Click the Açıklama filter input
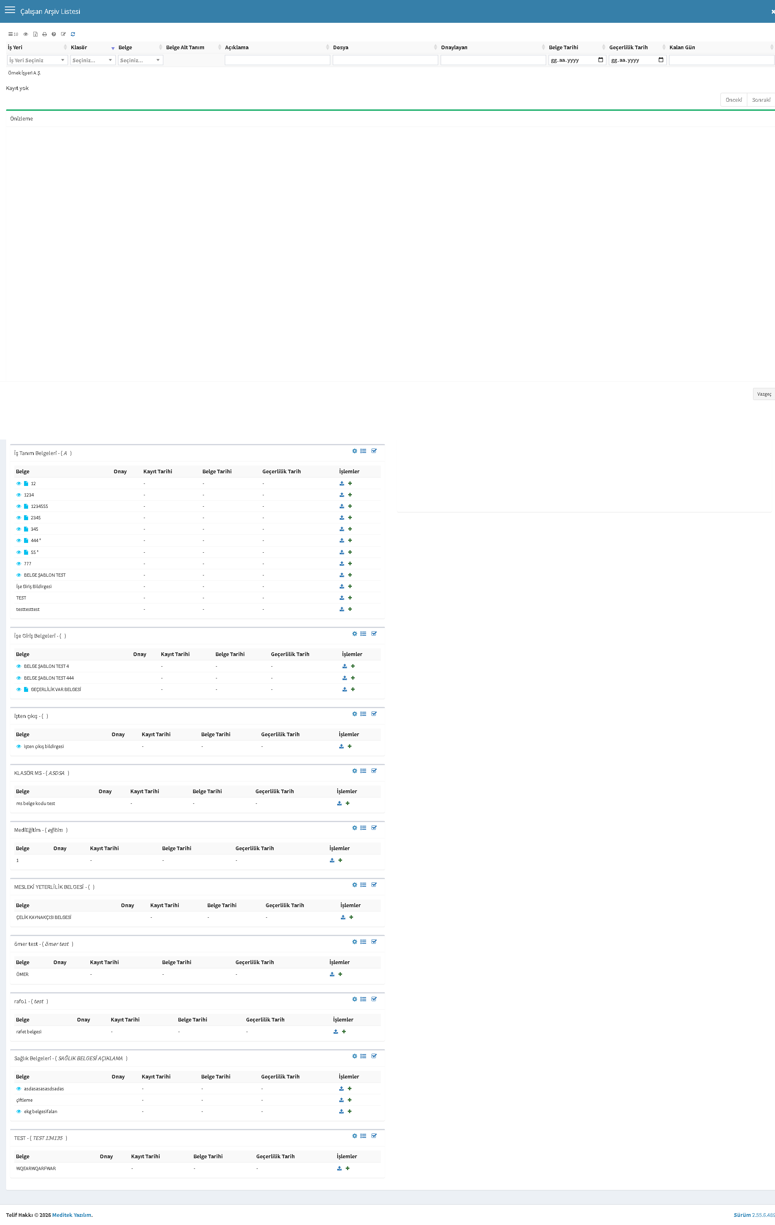 277,60
